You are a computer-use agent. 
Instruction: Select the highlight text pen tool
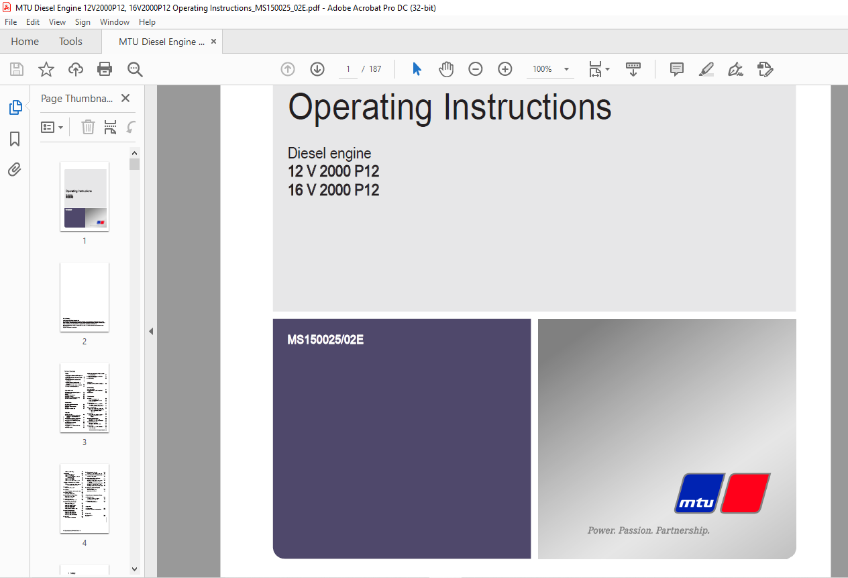(706, 69)
